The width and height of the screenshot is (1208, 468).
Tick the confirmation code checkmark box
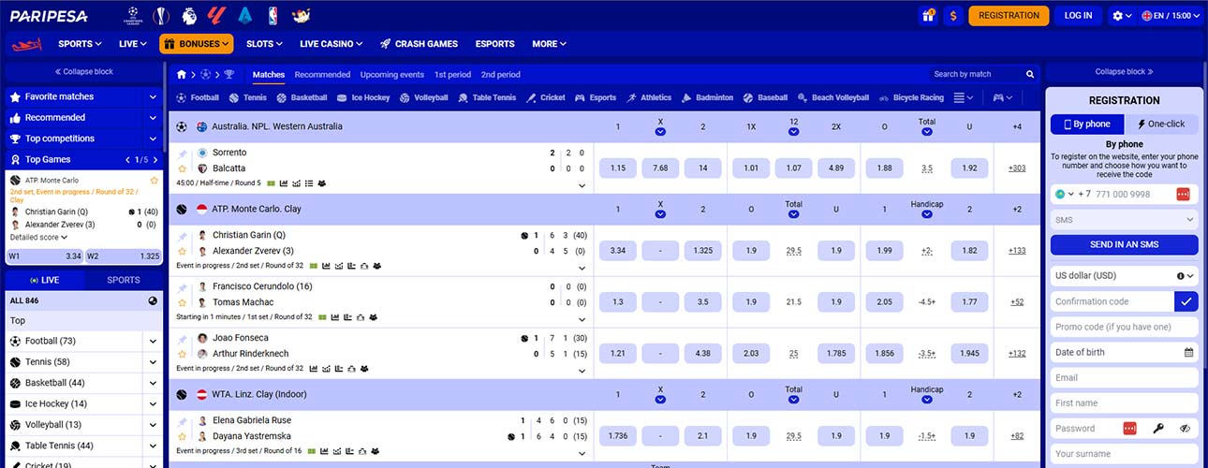click(1186, 301)
